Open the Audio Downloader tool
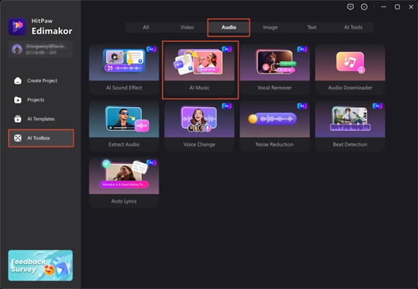This screenshot has width=418, height=289. [x=350, y=70]
